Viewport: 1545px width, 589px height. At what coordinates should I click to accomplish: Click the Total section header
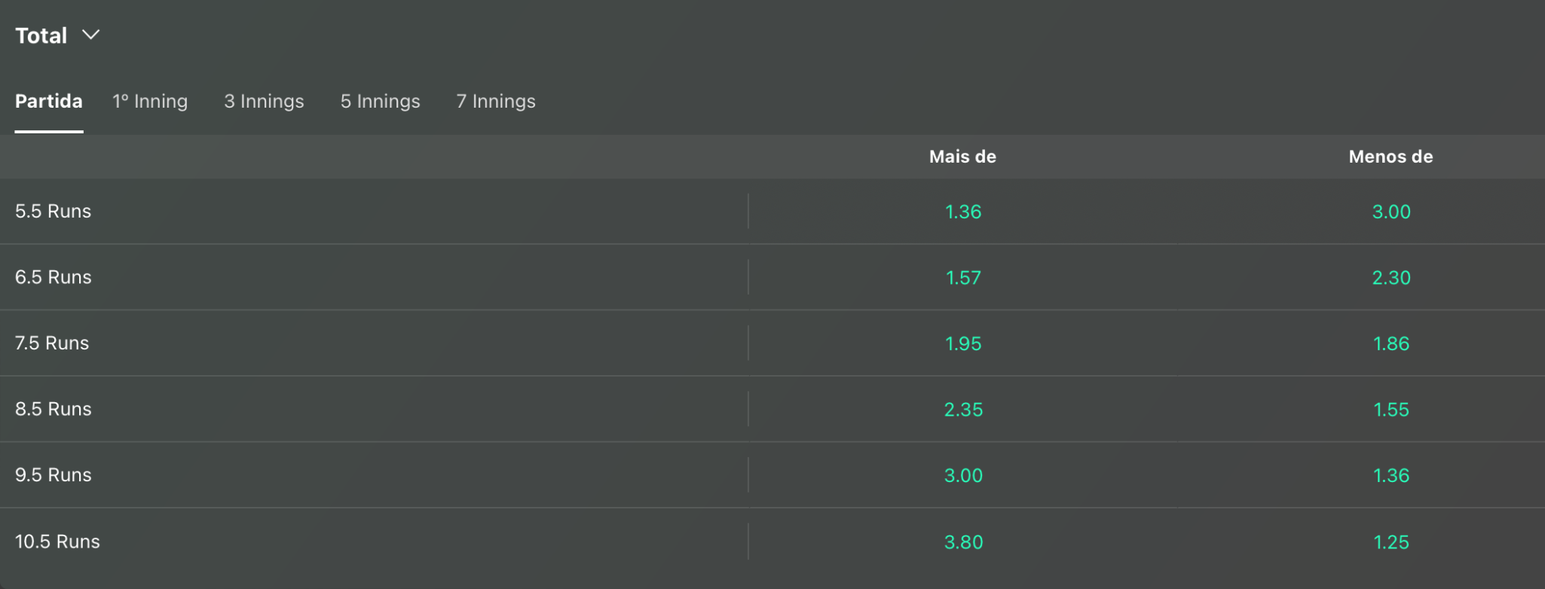(x=41, y=35)
